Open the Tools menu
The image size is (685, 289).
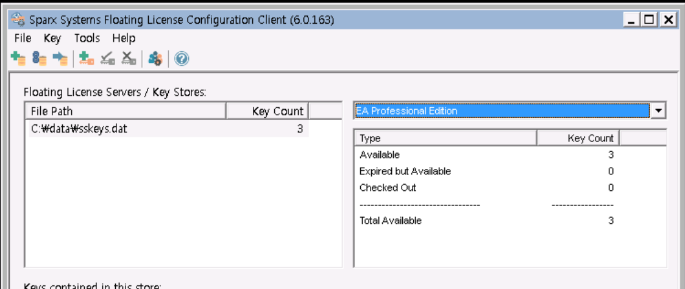coord(87,38)
